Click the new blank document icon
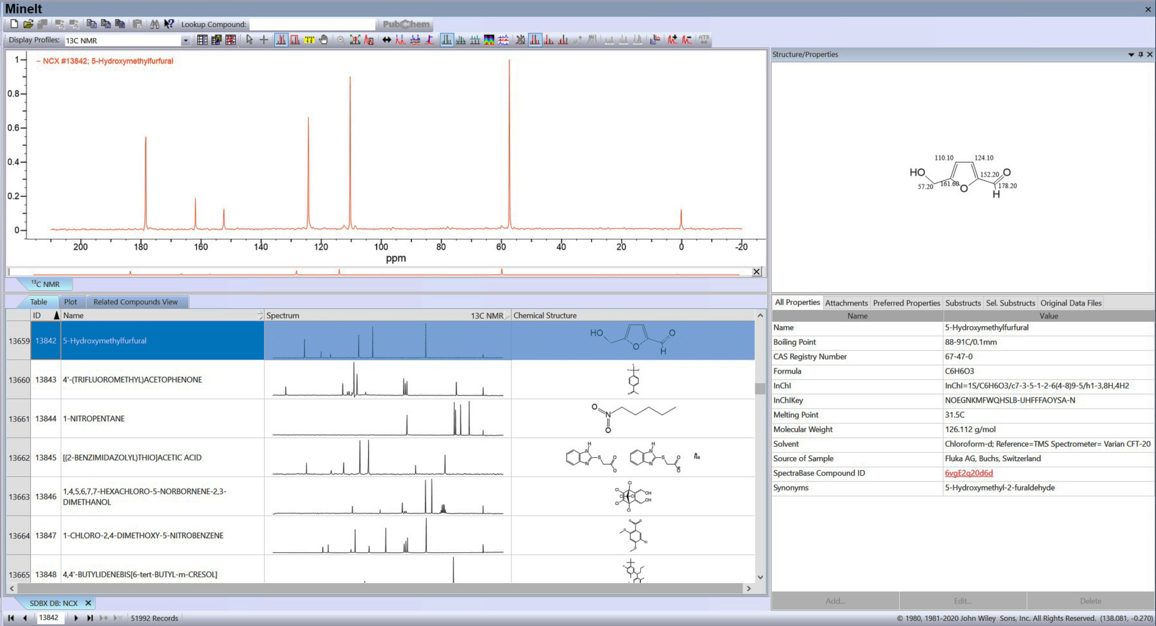 pos(14,24)
